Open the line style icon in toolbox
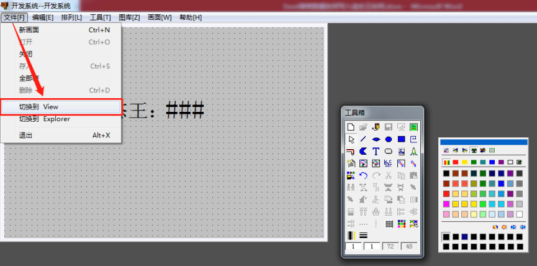This screenshot has height=266, width=537. click(363, 235)
